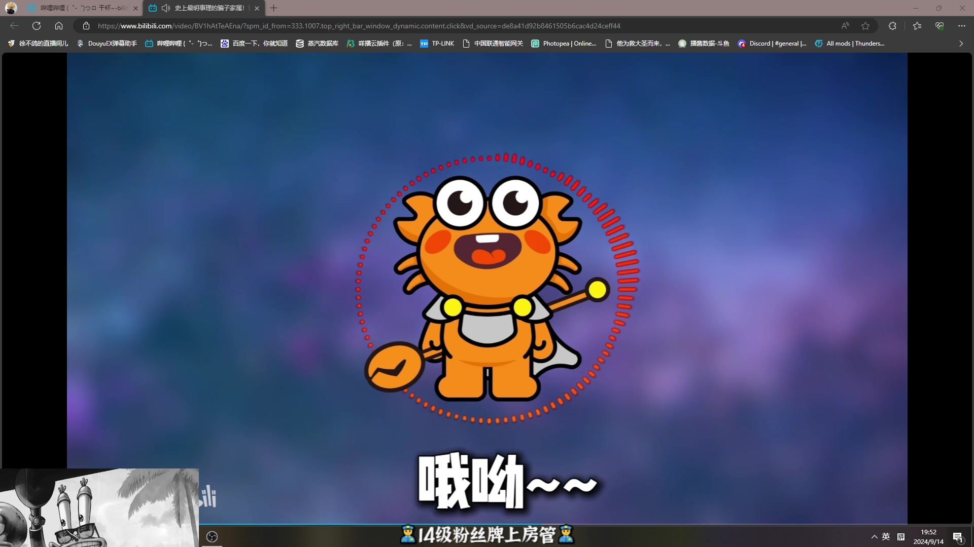Open the Favorites list icon
The image size is (974, 547).
click(x=917, y=26)
